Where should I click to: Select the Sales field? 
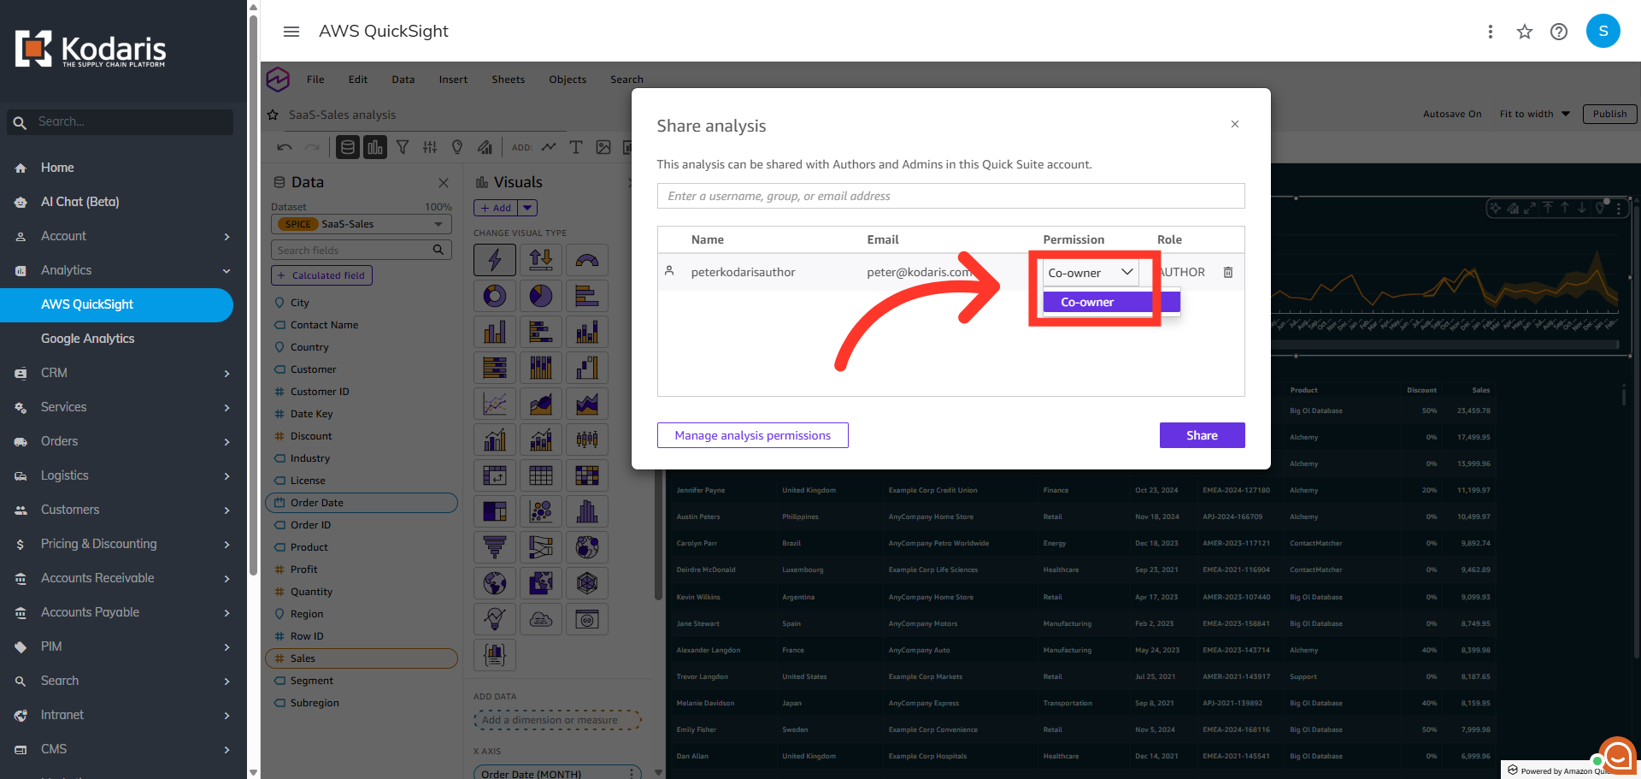(362, 658)
